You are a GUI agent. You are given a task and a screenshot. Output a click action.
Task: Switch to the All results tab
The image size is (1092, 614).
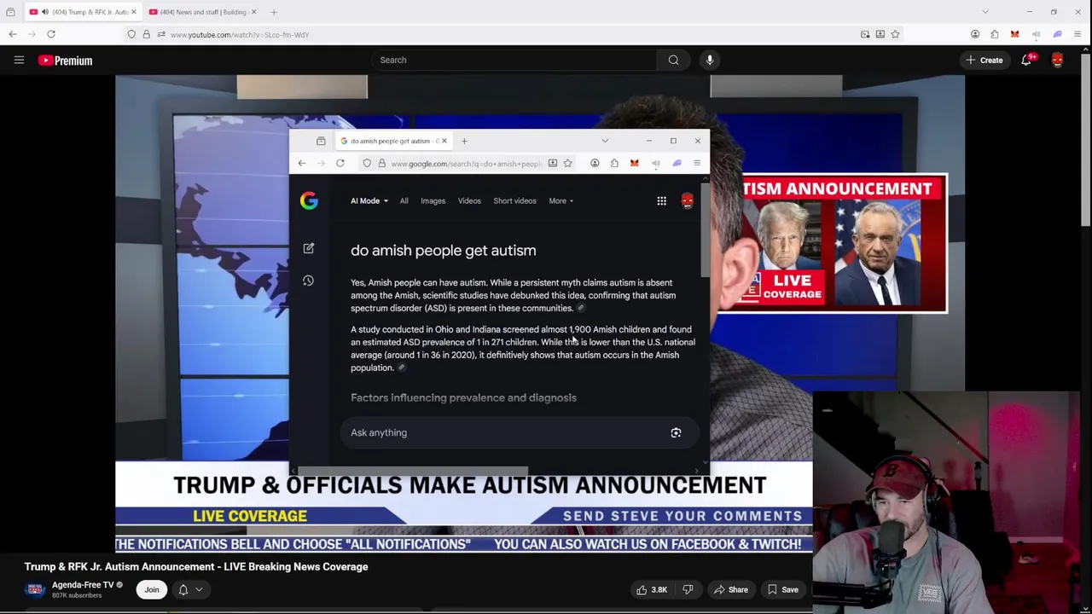(x=404, y=200)
